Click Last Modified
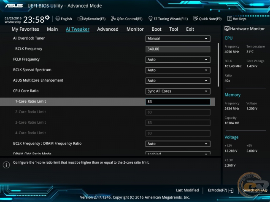Screen dimensions: 270x202 pyautogui.click(x=187, y=190)
